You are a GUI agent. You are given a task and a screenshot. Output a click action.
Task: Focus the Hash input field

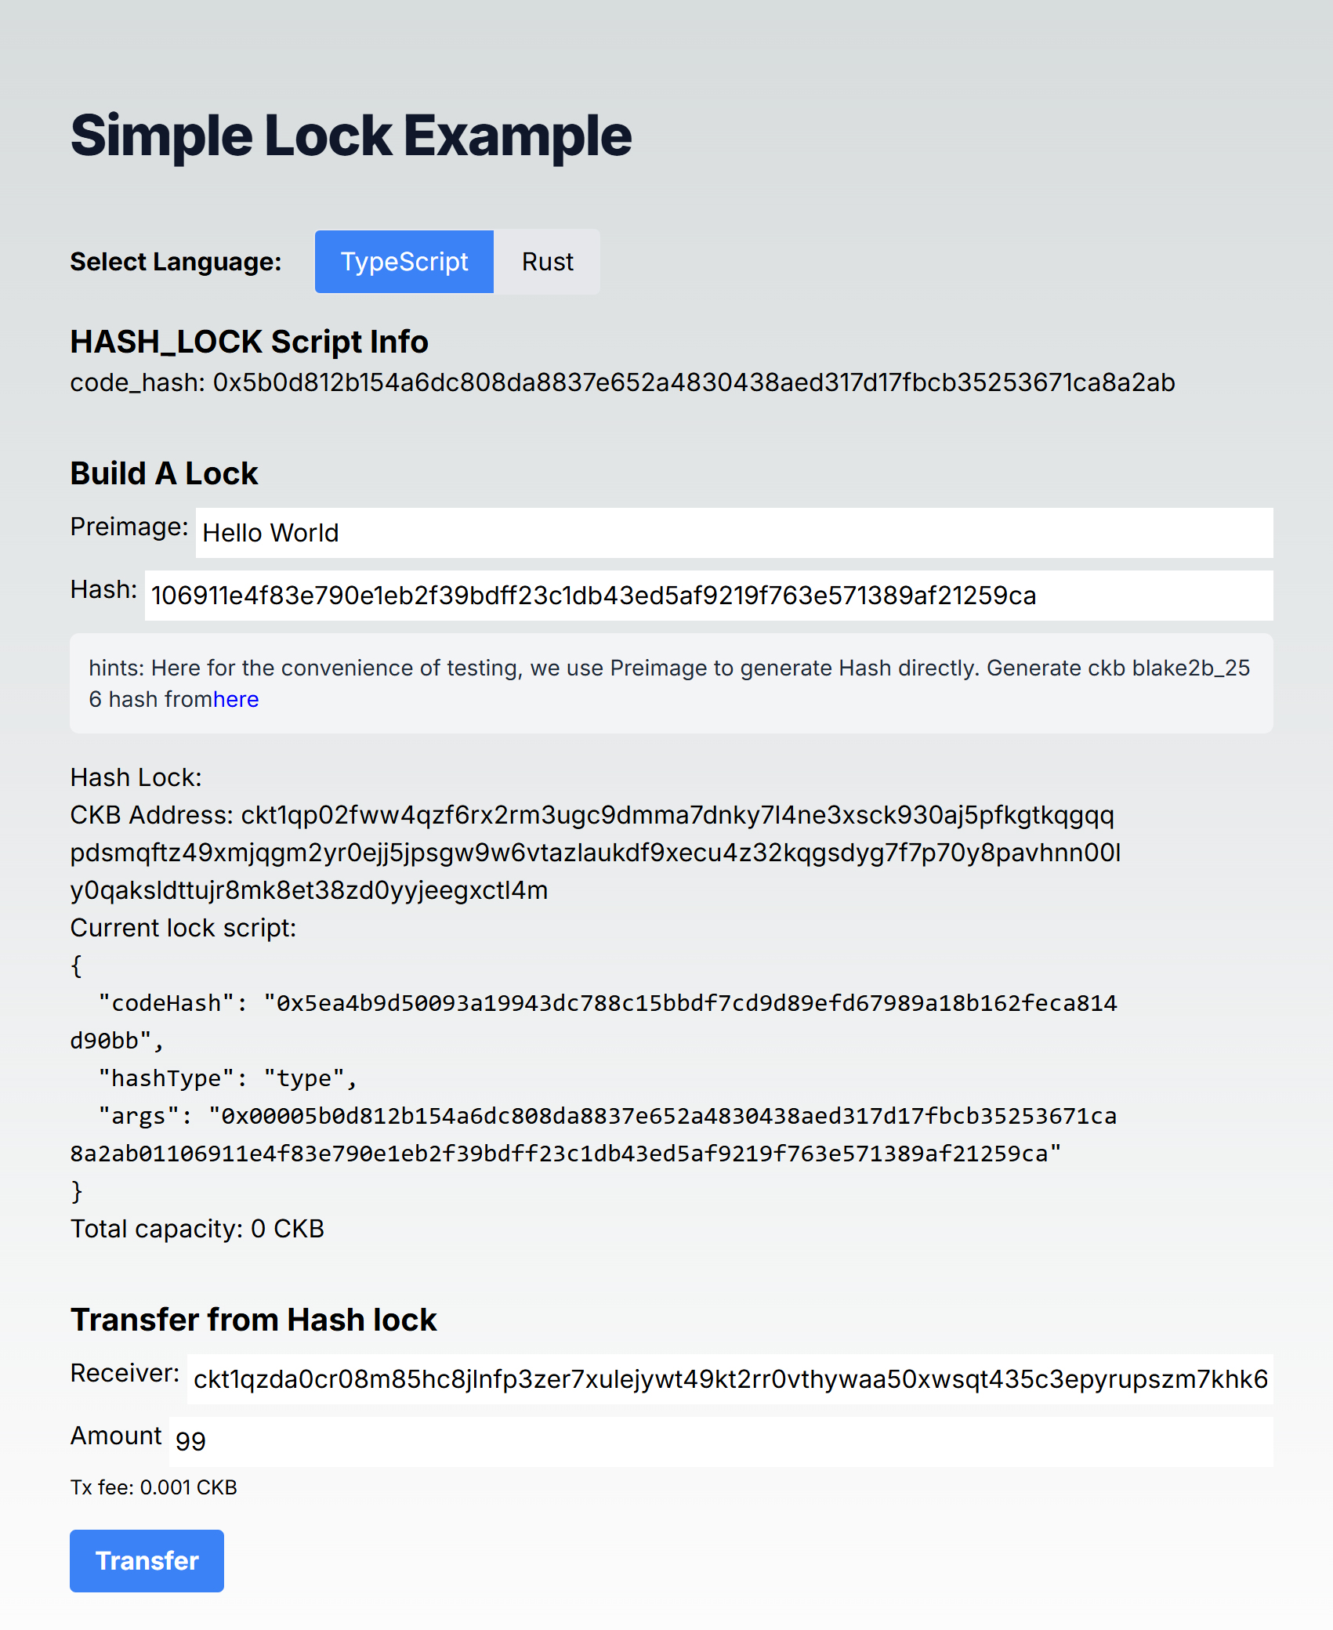click(709, 596)
